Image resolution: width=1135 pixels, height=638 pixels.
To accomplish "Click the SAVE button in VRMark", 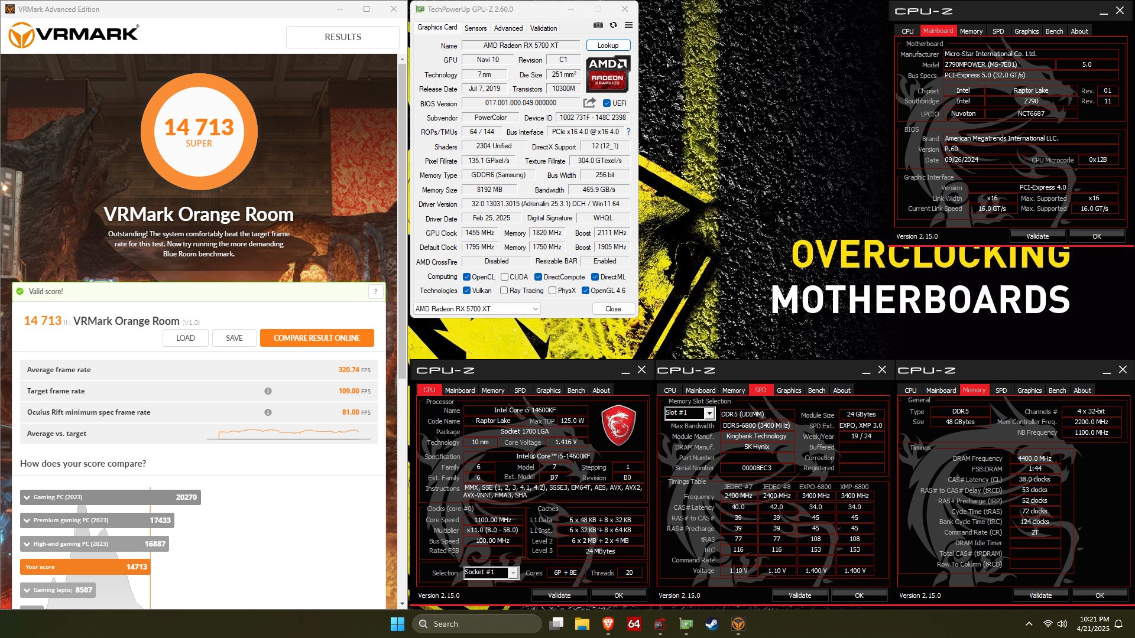I will click(234, 338).
